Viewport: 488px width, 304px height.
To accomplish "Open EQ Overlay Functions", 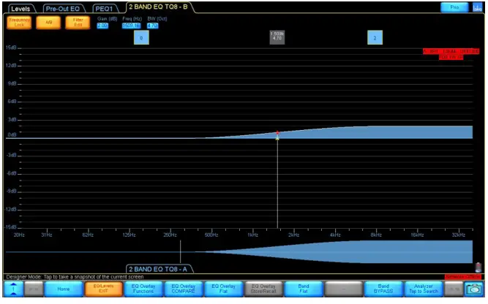I will (x=143, y=289).
